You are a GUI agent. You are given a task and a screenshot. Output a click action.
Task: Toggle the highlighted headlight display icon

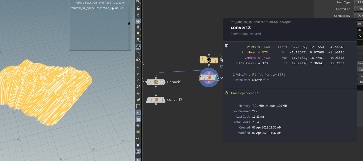click(x=138, y=21)
